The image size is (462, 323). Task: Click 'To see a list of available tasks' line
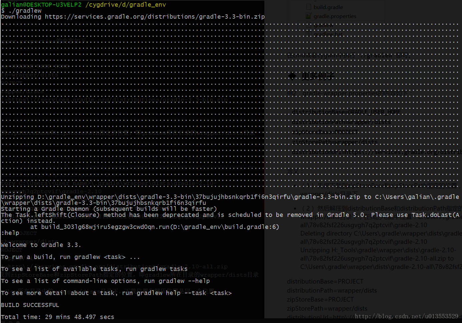pos(94,269)
